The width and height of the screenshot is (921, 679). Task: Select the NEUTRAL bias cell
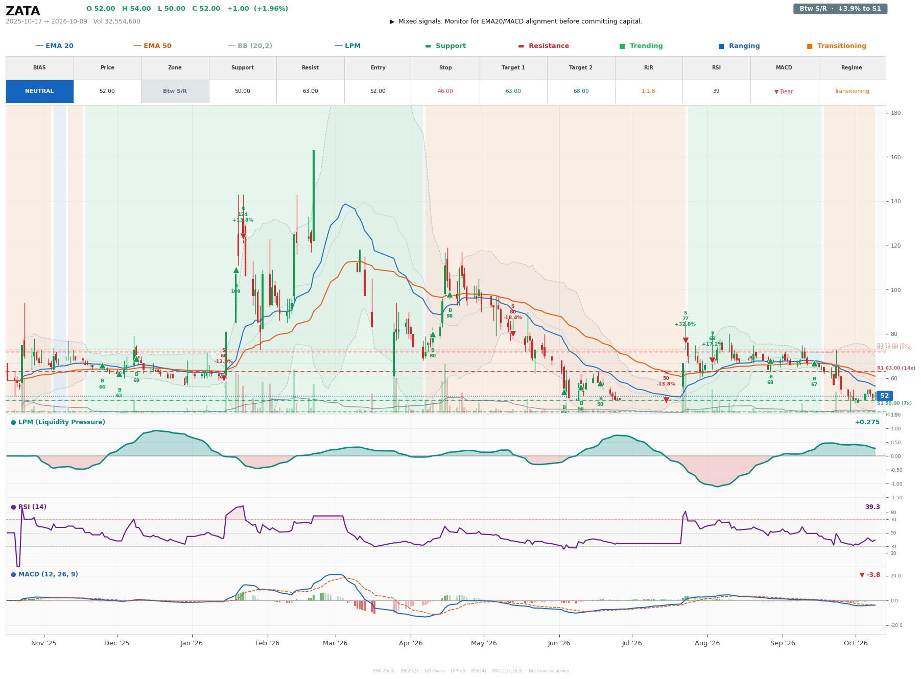[x=39, y=91]
